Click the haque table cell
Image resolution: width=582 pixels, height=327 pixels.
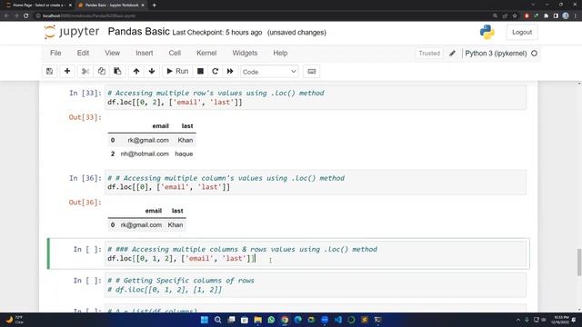pyautogui.click(x=184, y=154)
